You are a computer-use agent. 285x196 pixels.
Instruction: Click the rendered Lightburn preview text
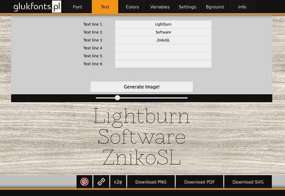coord(142,117)
